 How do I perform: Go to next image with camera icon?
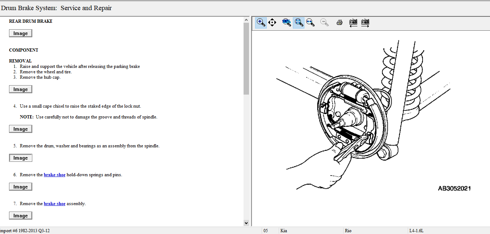click(365, 23)
